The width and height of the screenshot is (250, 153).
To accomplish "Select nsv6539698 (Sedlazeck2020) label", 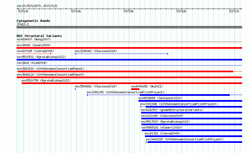I will [x=160, y=98].
